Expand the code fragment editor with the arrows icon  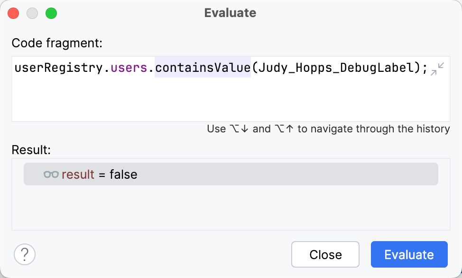(437, 69)
